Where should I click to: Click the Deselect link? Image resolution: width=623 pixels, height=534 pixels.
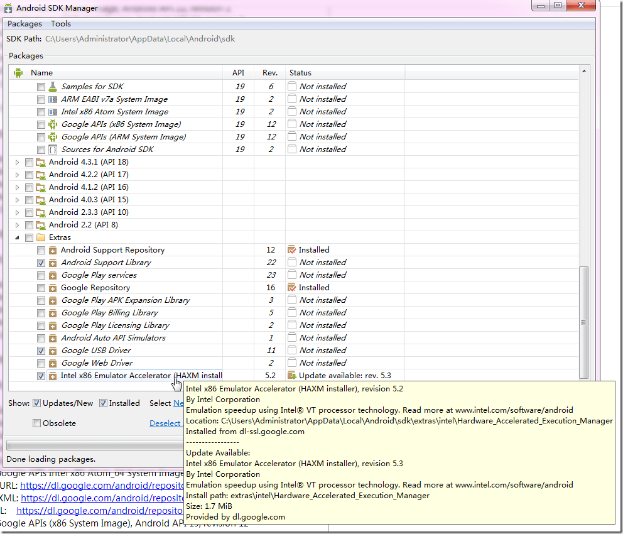(165, 423)
